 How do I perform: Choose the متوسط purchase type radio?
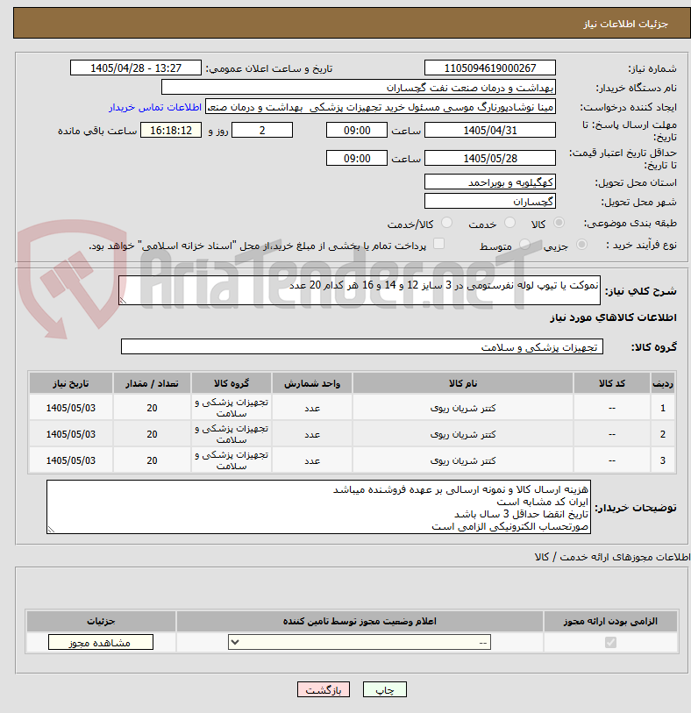[x=525, y=245]
